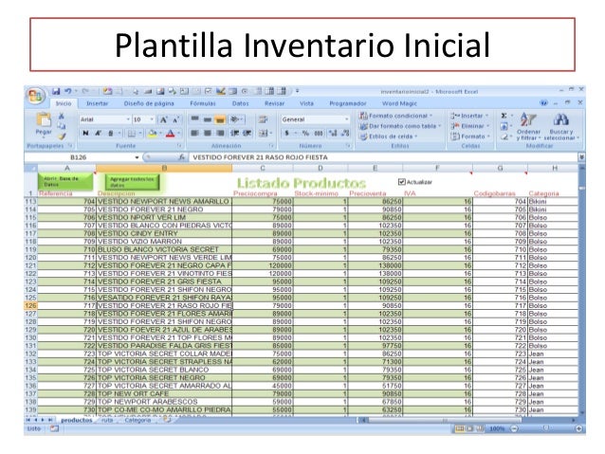This screenshot has width=605, height=454.
Task: Open text orientation options
Action: coord(235,119)
